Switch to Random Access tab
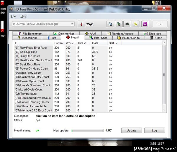Screen dimensions: 177x152 pyautogui.click(x=120, y=34)
